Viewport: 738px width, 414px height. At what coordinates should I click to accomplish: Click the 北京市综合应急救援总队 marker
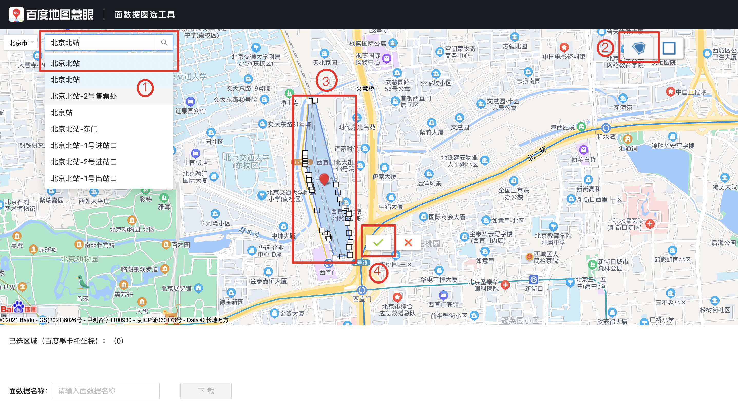point(397,297)
